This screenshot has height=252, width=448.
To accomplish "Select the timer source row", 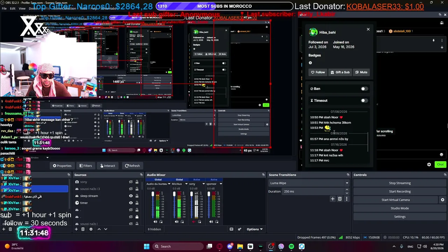I will click(108, 203).
